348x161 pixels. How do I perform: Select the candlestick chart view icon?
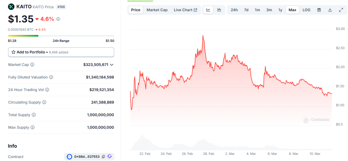(x=219, y=10)
